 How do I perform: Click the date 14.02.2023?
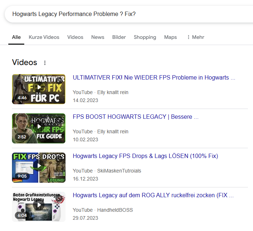85,100
